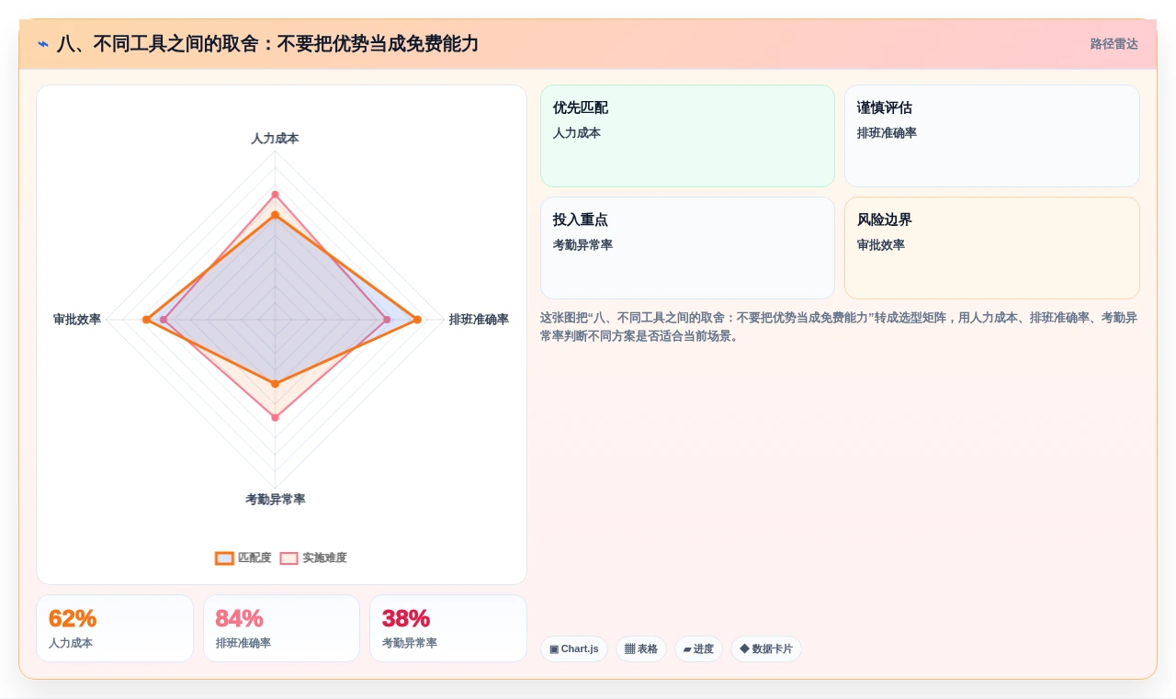1176x699 pixels.
Task: Select the Chart.js tag chip
Action: click(574, 648)
